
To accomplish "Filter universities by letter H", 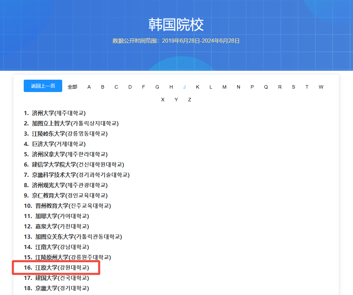I will pyautogui.click(x=171, y=87).
